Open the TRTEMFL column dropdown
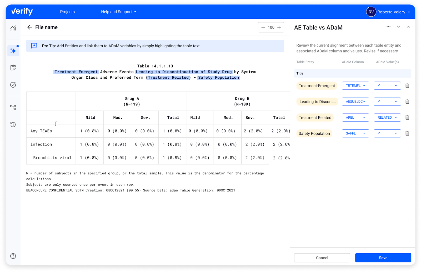This screenshot has height=272, width=421. click(355, 85)
